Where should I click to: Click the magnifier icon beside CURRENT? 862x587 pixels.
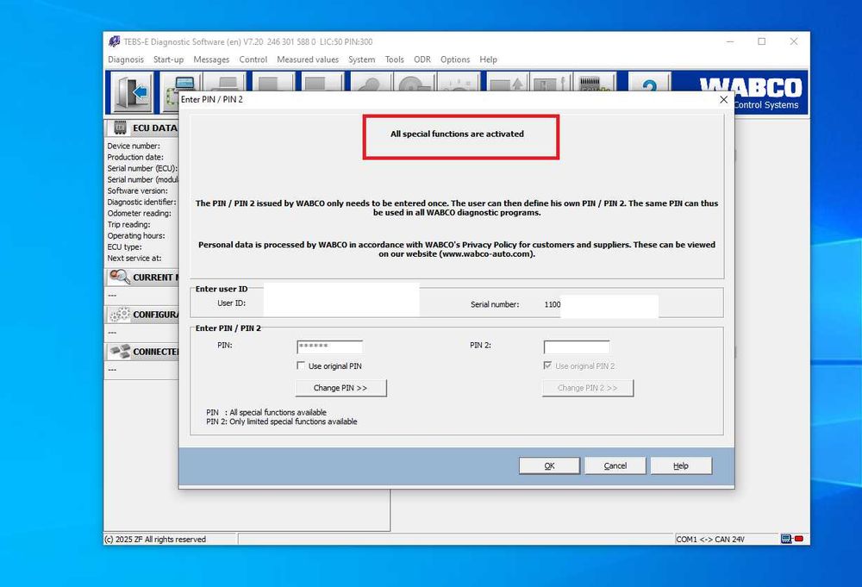point(119,277)
